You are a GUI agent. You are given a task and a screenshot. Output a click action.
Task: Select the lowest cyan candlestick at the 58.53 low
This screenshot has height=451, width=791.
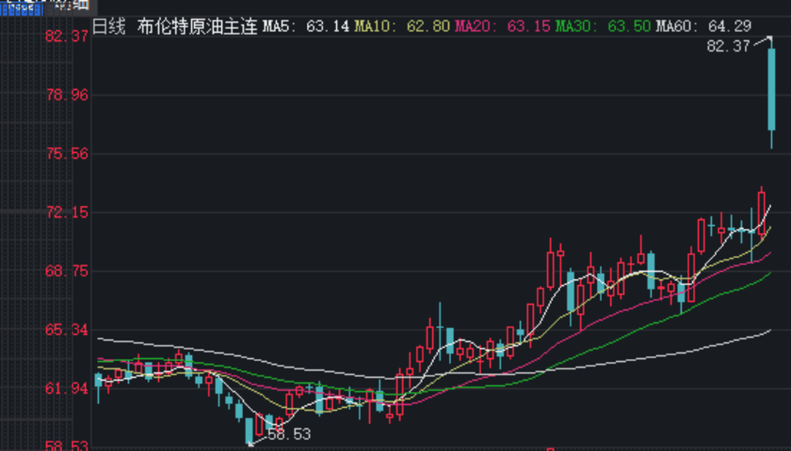pos(249,431)
